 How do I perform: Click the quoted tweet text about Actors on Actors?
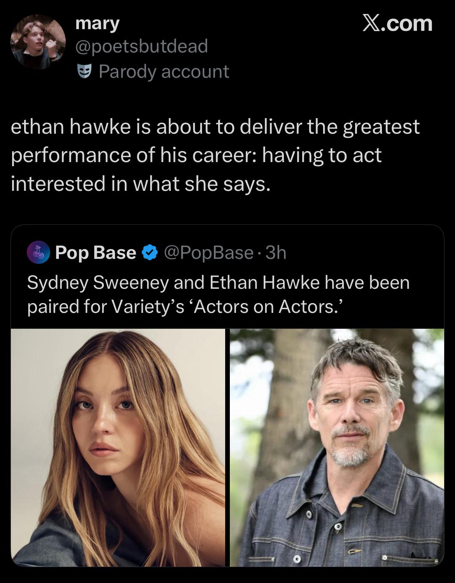pos(218,293)
